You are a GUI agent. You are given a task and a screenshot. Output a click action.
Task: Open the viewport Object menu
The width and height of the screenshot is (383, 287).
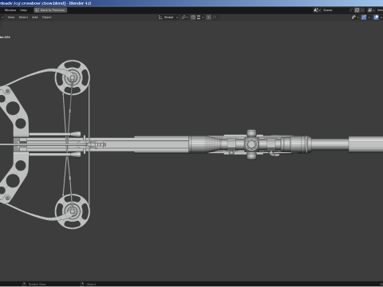46,18
